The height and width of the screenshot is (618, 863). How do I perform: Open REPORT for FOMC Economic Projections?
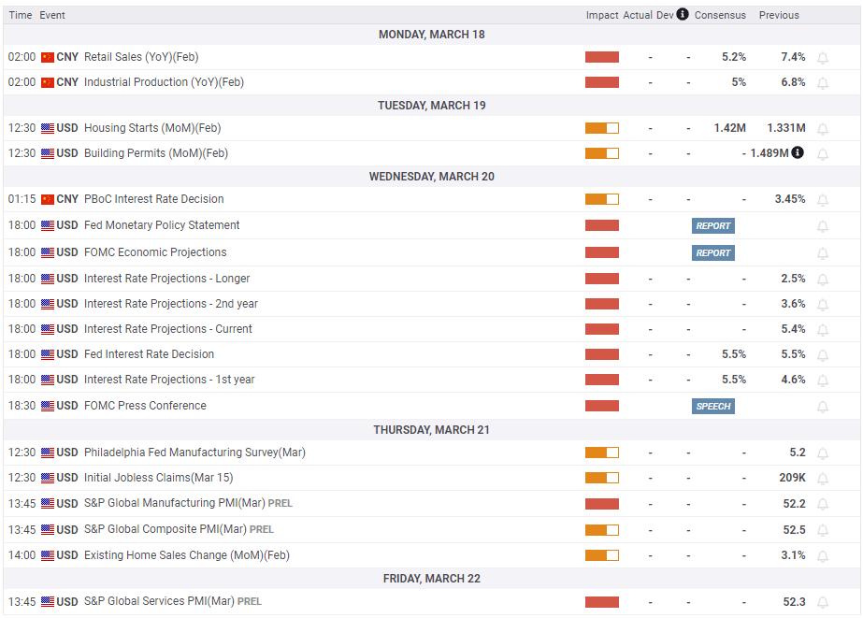[x=713, y=252]
